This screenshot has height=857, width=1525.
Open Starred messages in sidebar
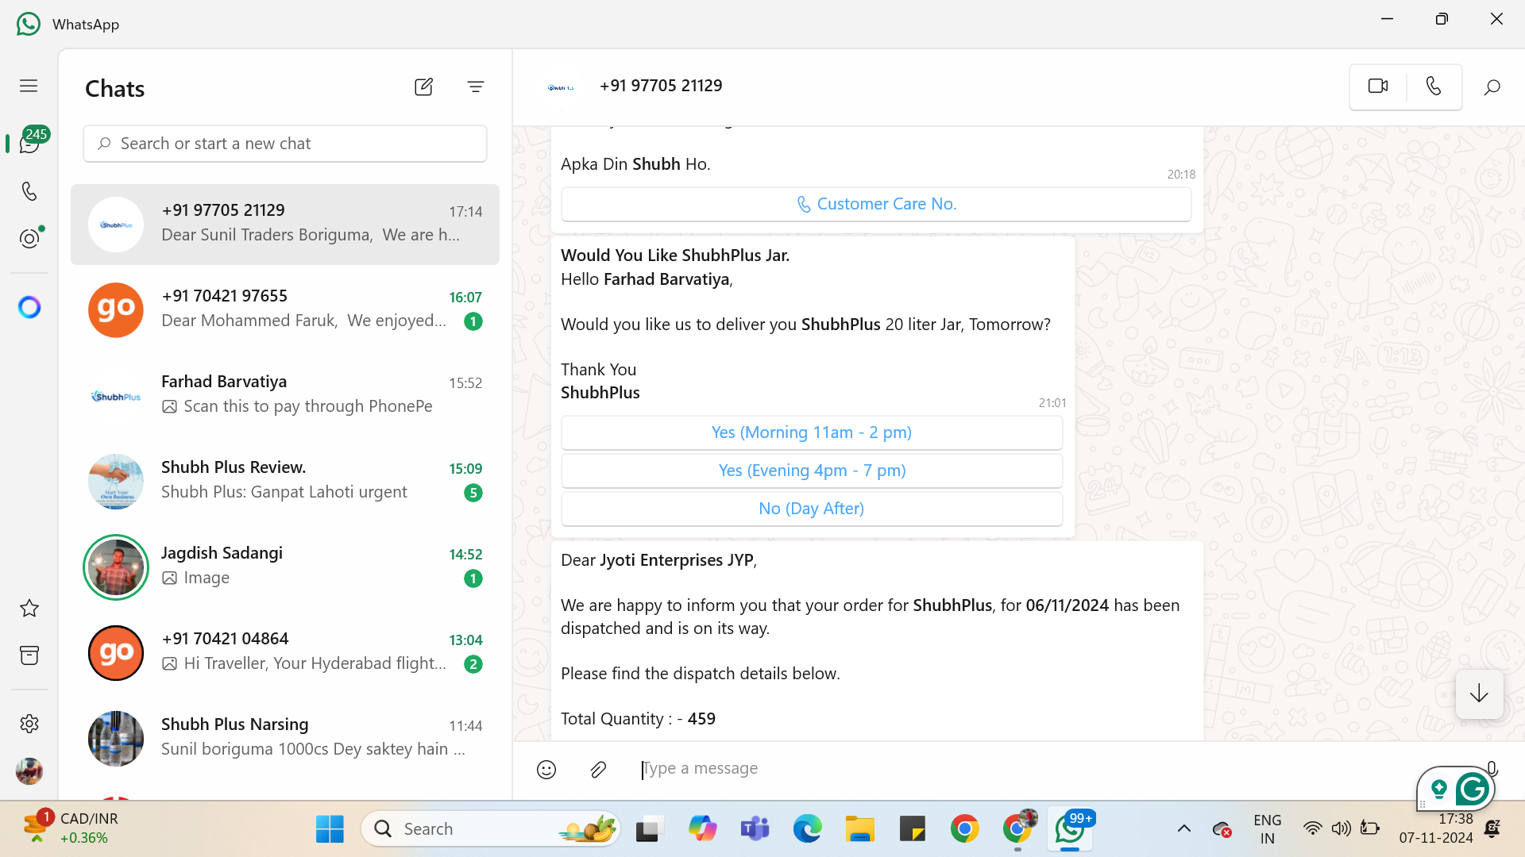pos(29,609)
